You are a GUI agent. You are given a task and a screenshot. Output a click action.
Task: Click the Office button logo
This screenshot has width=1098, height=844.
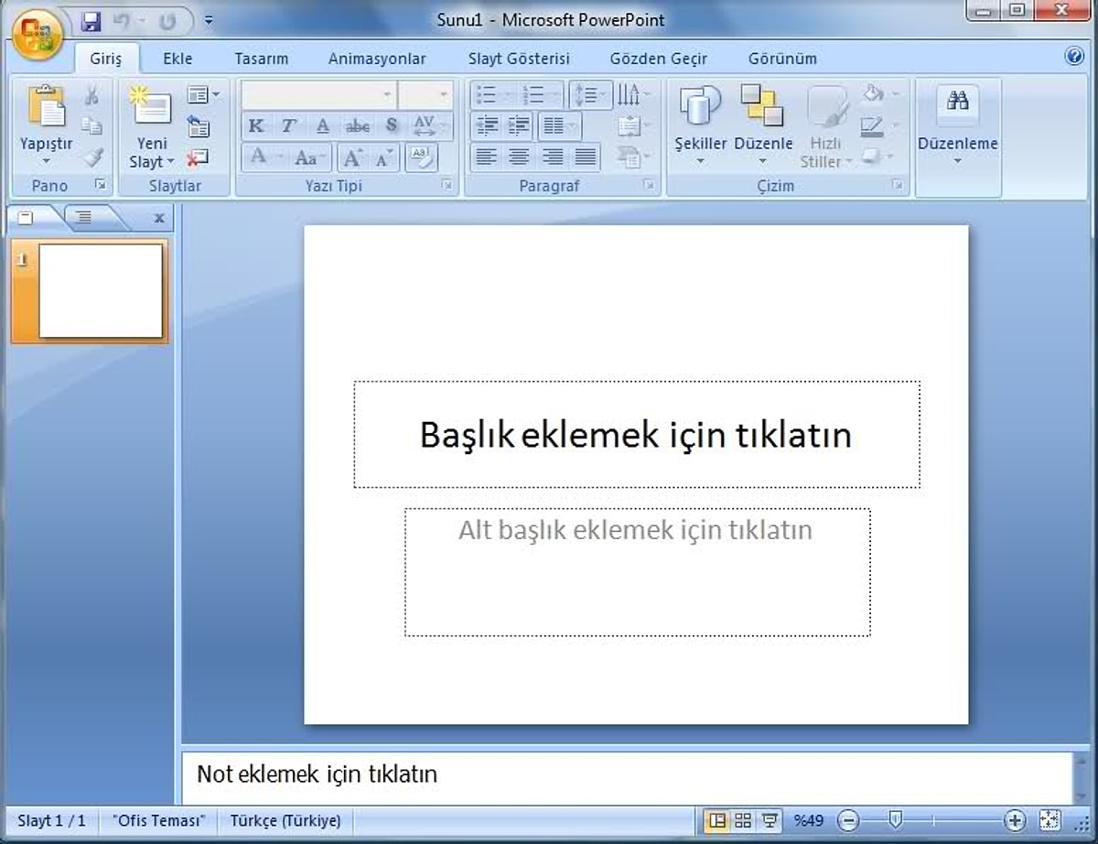click(x=37, y=35)
